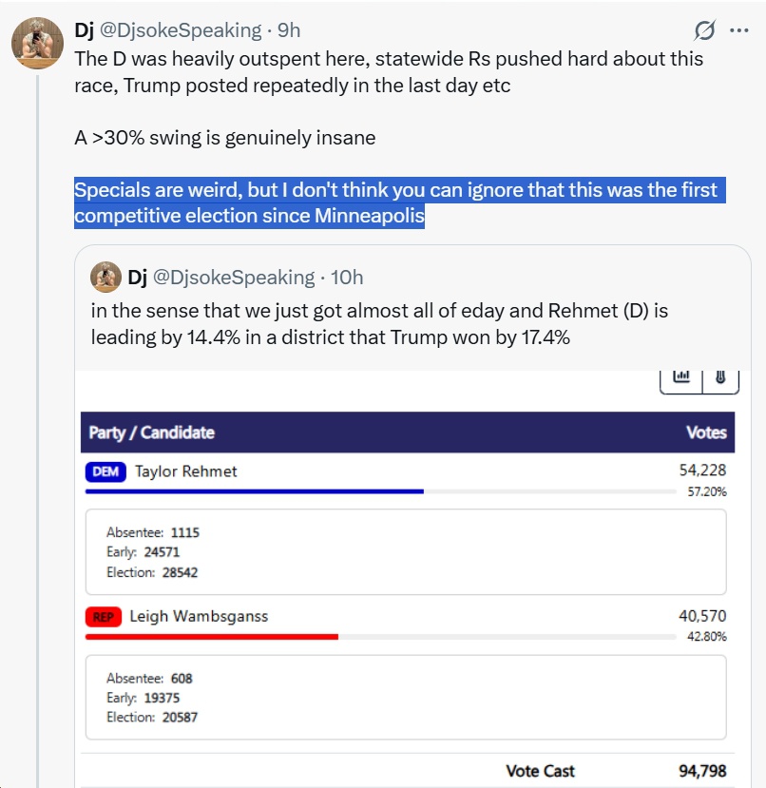766x788 pixels.
Task: Click the red REP party badge
Action: [104, 617]
